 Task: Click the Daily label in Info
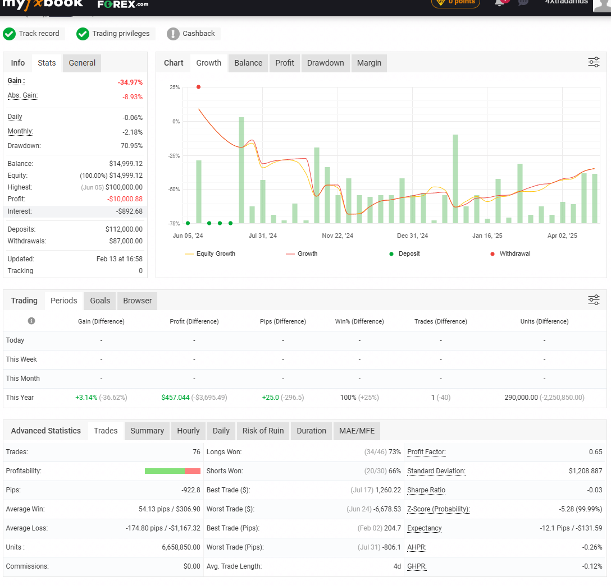coord(15,117)
